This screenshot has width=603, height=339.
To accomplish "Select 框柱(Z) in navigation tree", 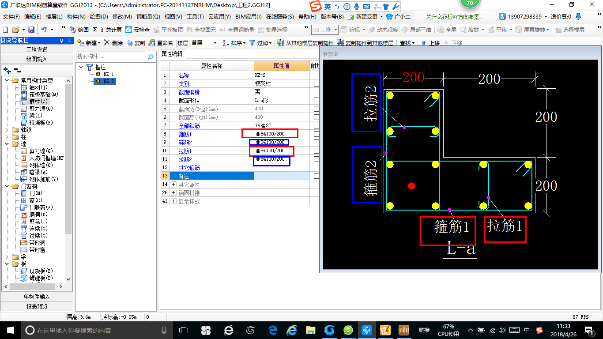I will click(34, 102).
